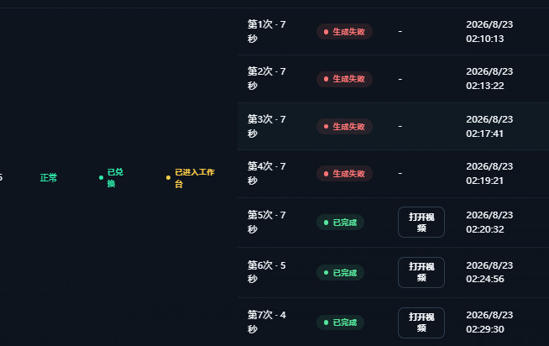Open video for the 5th attempt
This screenshot has height=346, width=549.
(421, 223)
